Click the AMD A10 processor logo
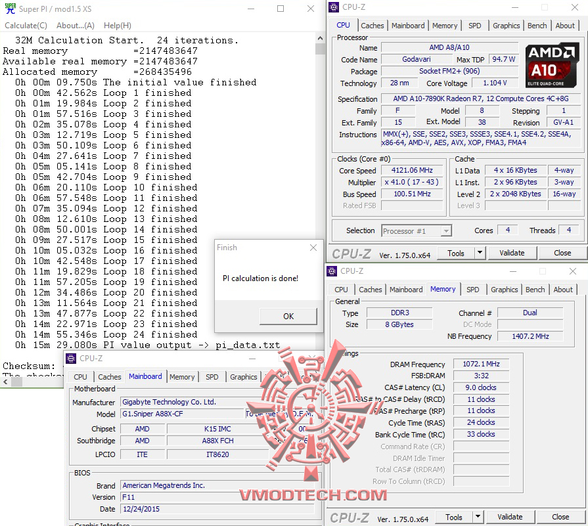588x526 pixels. (552, 66)
